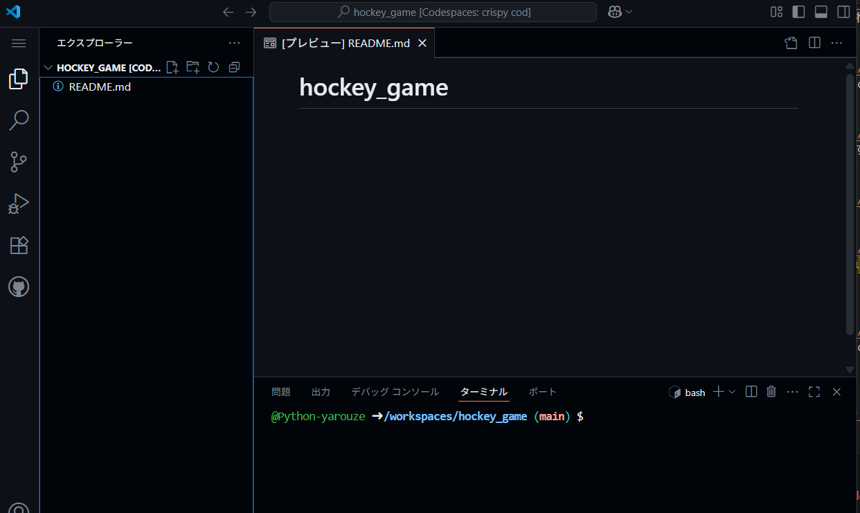860x513 pixels.
Task: Click the hockey_game heading in preview
Action: pos(374,87)
